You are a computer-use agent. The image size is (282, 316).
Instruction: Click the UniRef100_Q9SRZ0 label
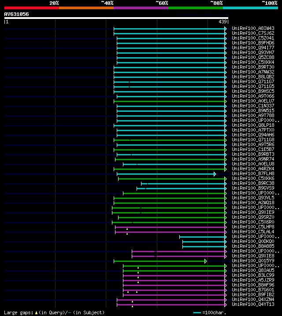click(x=253, y=217)
